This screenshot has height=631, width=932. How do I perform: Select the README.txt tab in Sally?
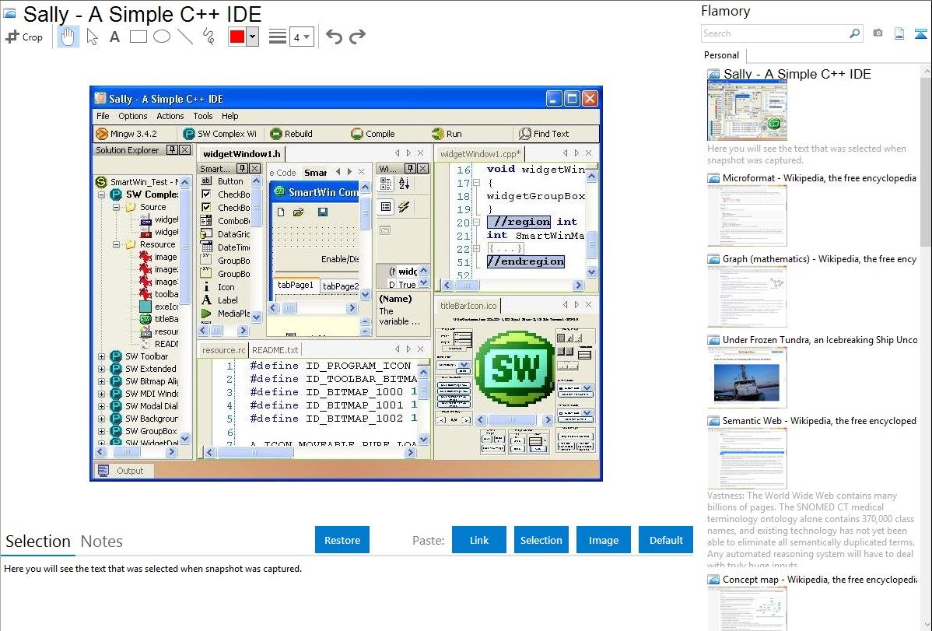275,350
